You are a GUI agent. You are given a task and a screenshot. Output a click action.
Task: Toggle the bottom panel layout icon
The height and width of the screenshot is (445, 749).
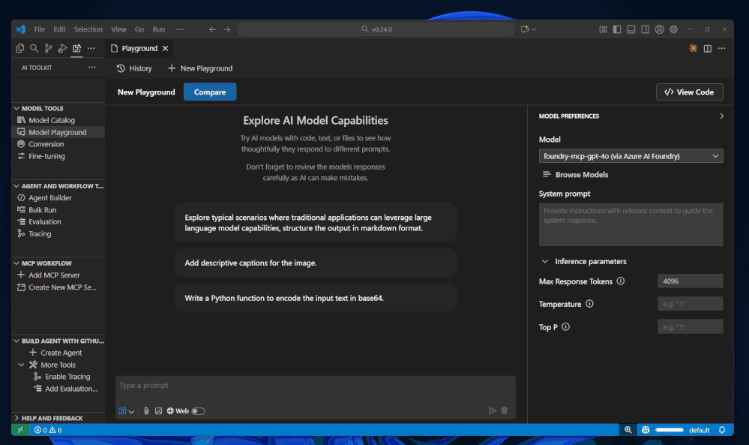631,29
